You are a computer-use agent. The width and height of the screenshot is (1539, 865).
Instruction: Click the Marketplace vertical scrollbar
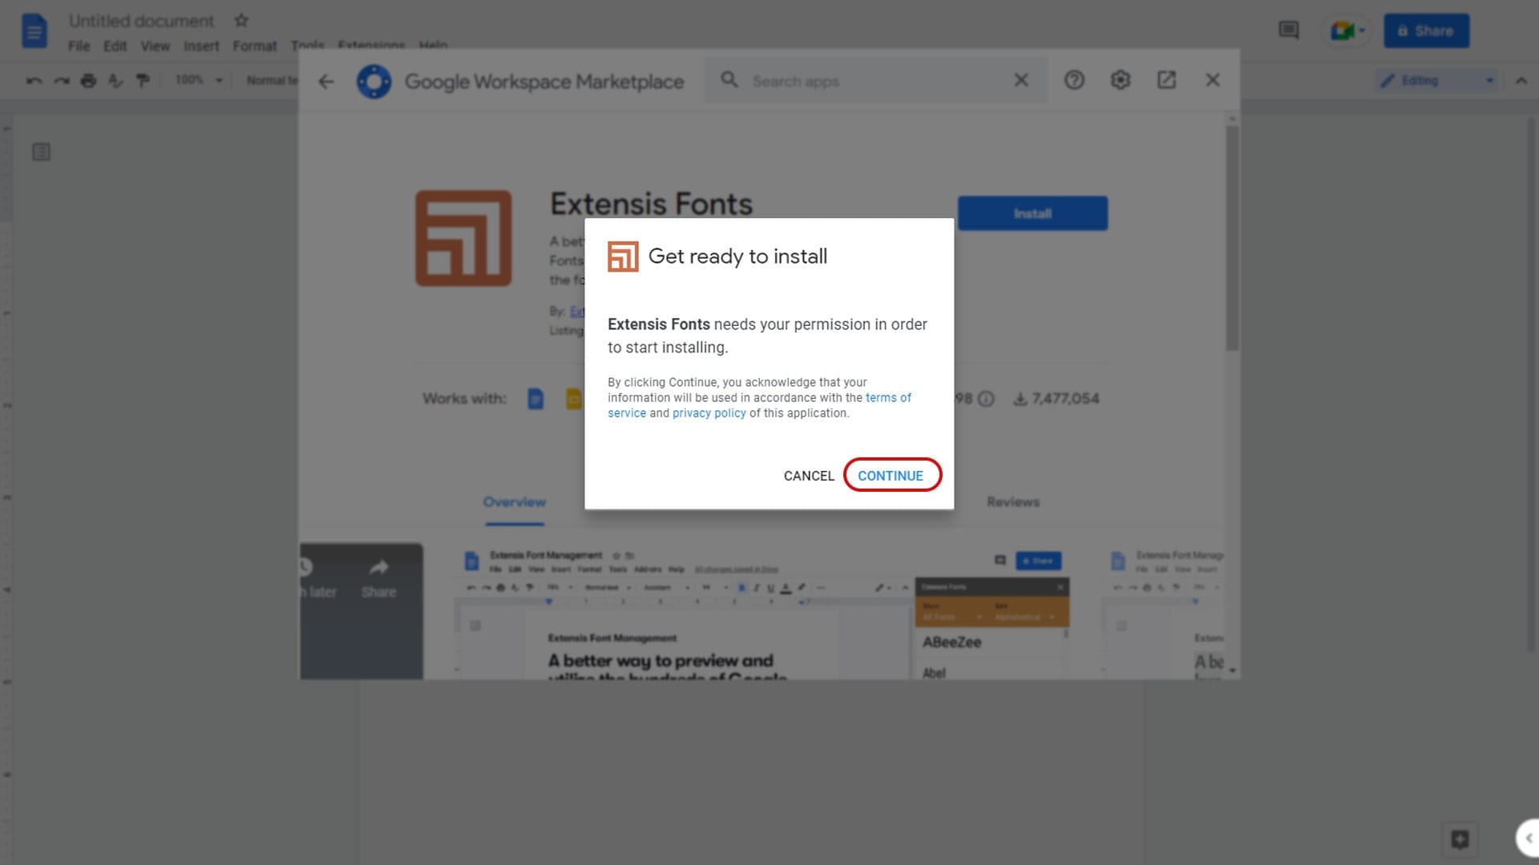pyautogui.click(x=1232, y=238)
